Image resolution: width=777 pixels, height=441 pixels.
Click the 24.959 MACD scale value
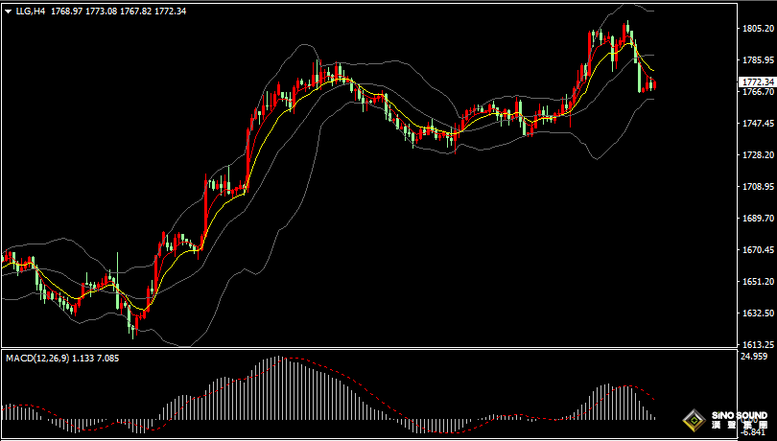tap(755, 356)
